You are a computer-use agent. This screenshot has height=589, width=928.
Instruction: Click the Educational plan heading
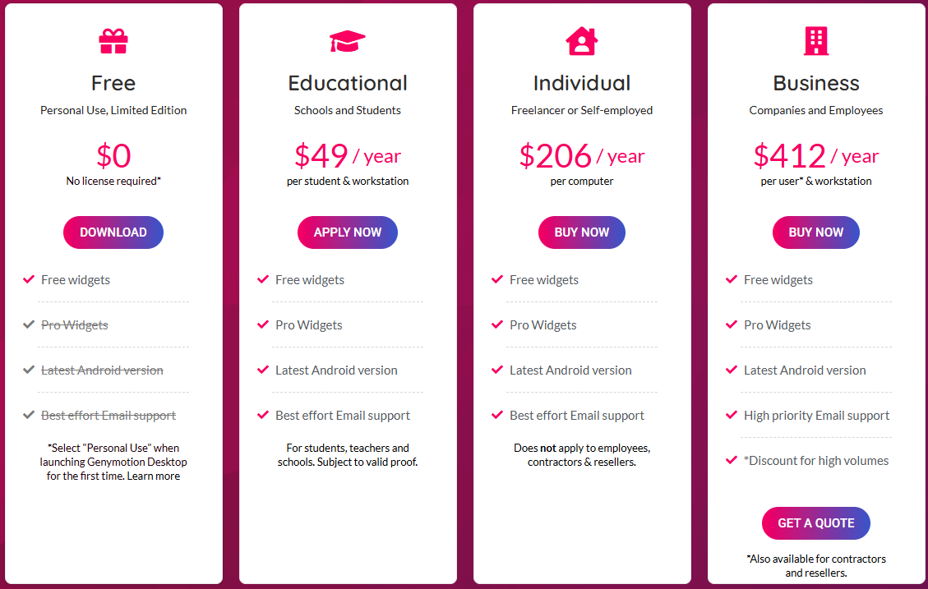(x=348, y=83)
